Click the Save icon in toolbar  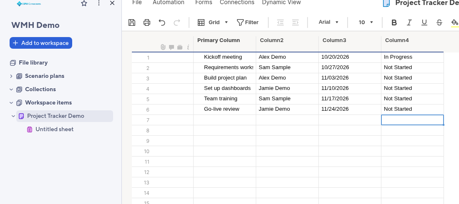click(x=132, y=22)
